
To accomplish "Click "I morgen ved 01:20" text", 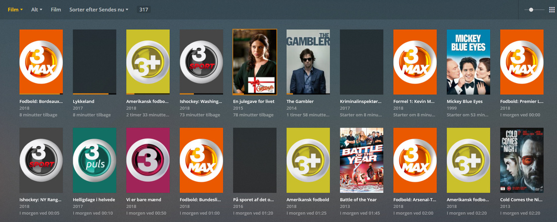I will 254,213.
